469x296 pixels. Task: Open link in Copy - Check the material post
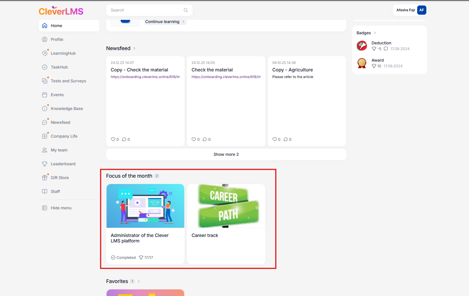pyautogui.click(x=145, y=77)
